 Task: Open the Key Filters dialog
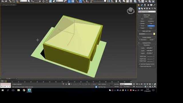tap(127, 87)
